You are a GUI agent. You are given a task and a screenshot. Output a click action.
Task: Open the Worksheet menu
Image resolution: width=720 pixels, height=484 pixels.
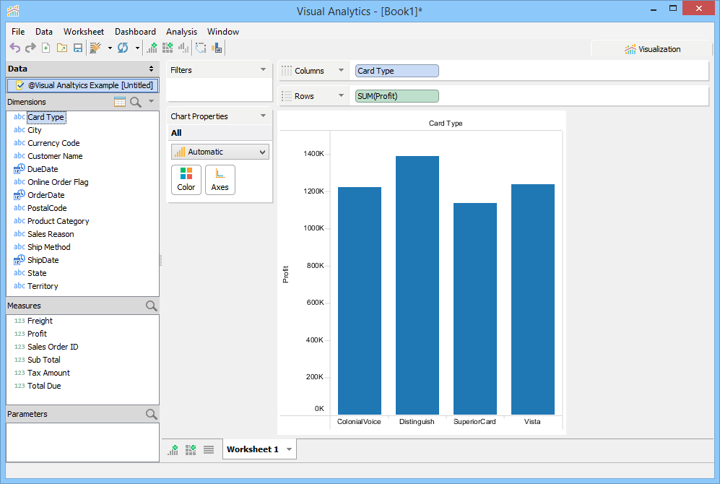84,32
